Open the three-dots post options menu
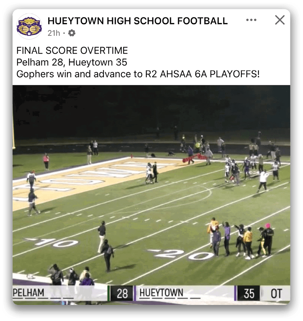This screenshot has width=303, height=321. pos(251,20)
